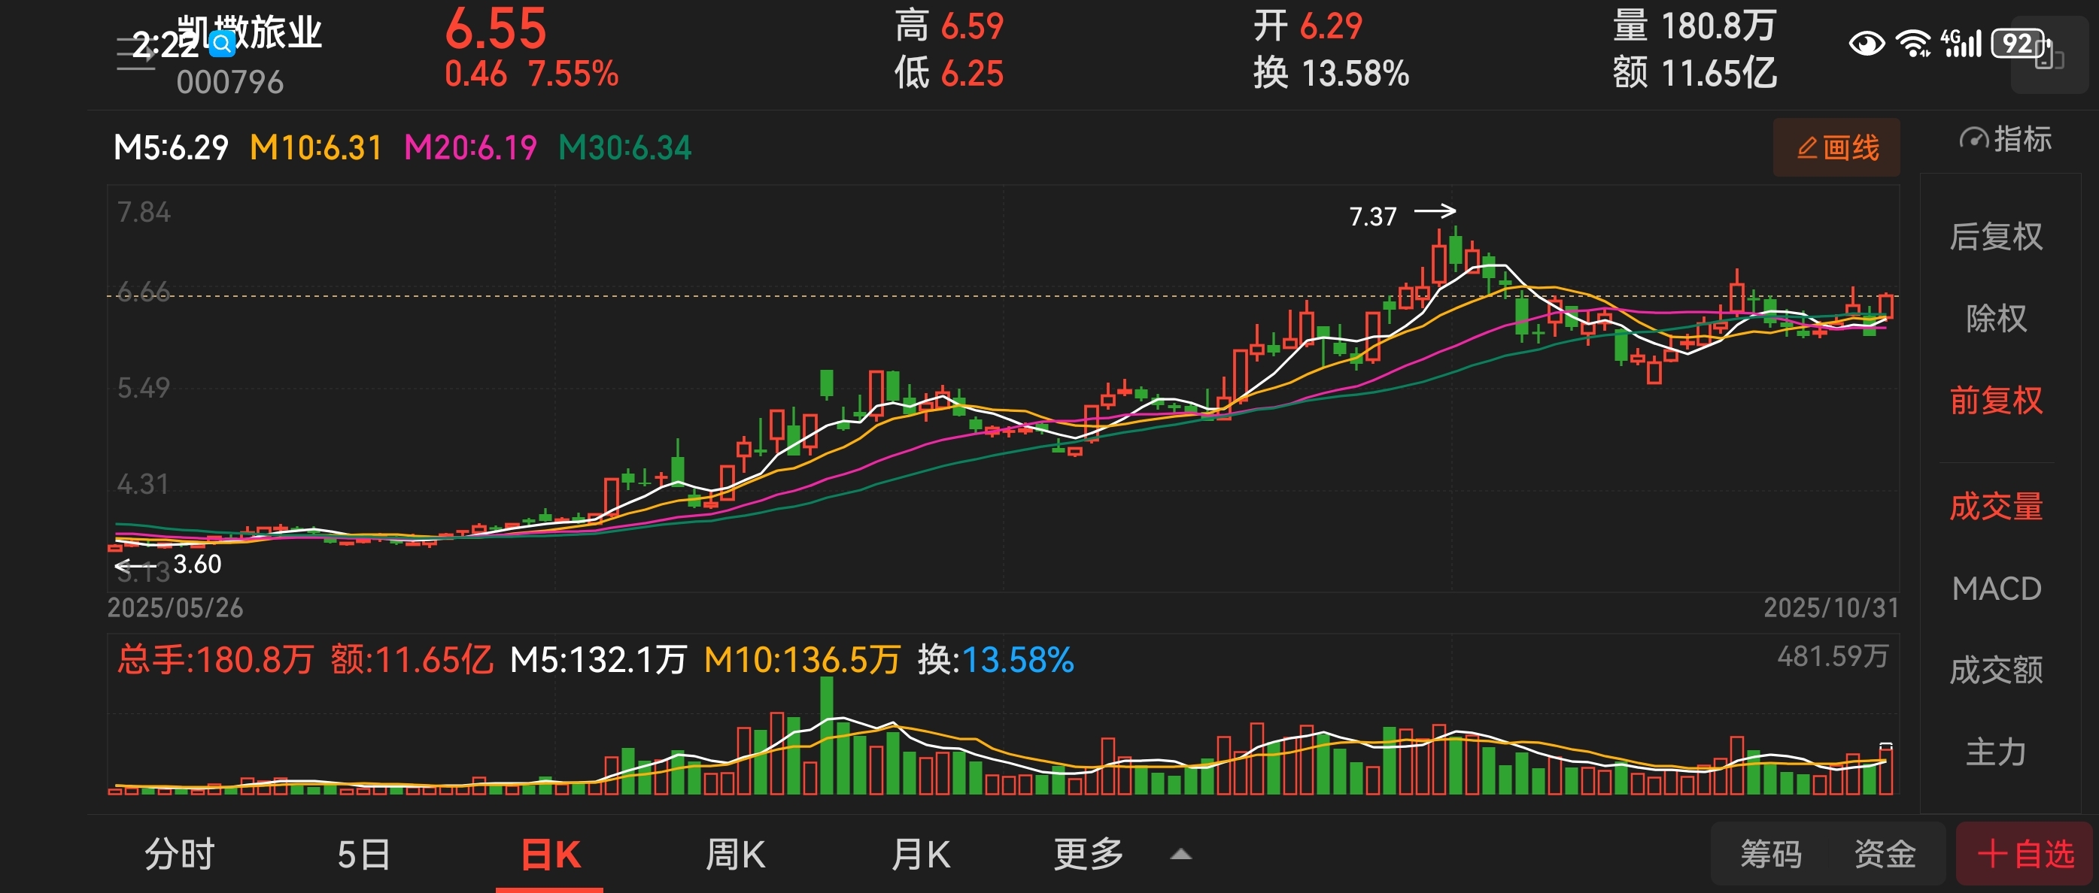Click the 筹码 chip distribution button
This screenshot has height=893, width=2099.
coord(1771,855)
